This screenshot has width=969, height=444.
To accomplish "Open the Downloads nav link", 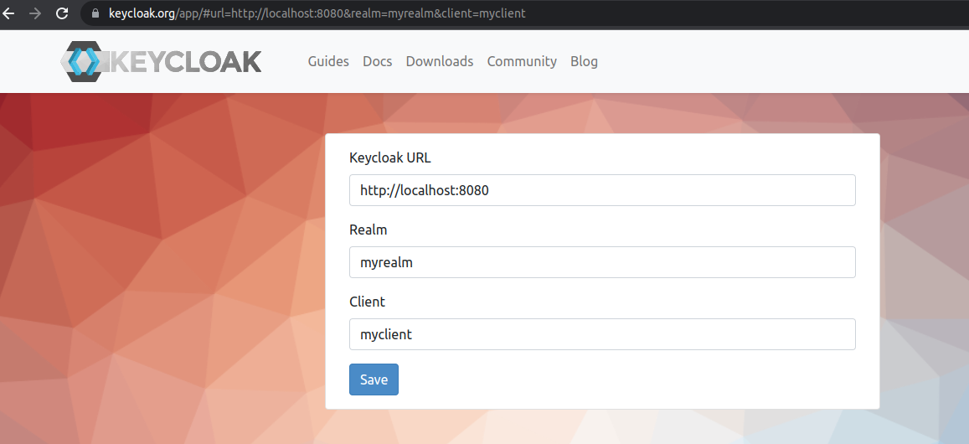I will click(x=440, y=61).
